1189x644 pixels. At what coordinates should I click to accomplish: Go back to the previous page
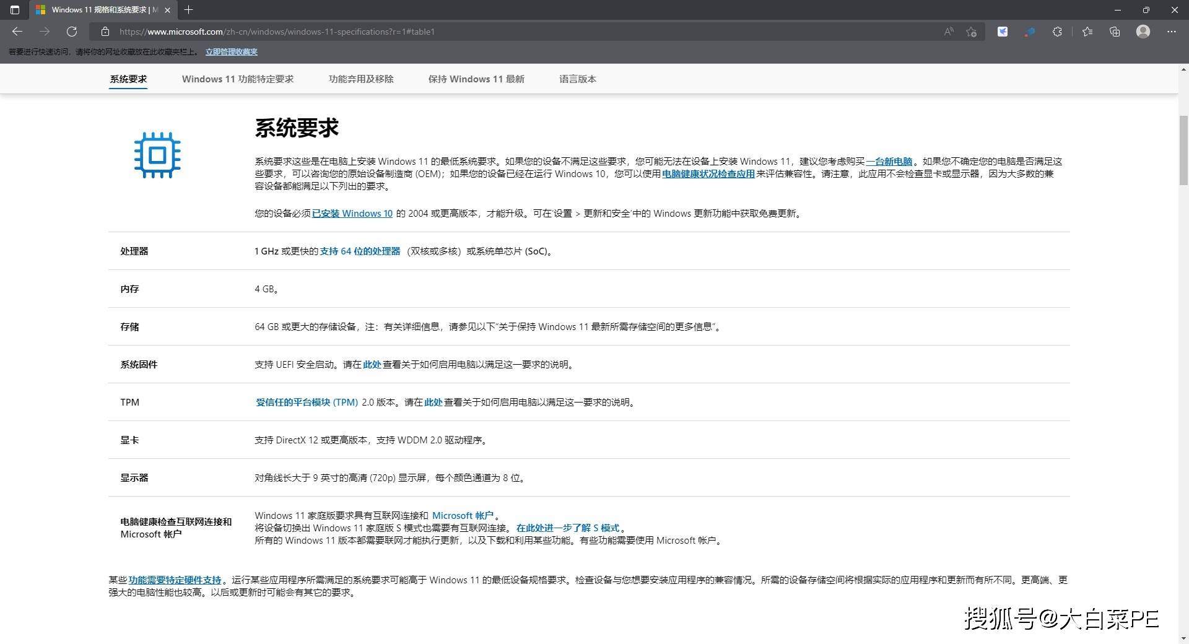17,32
